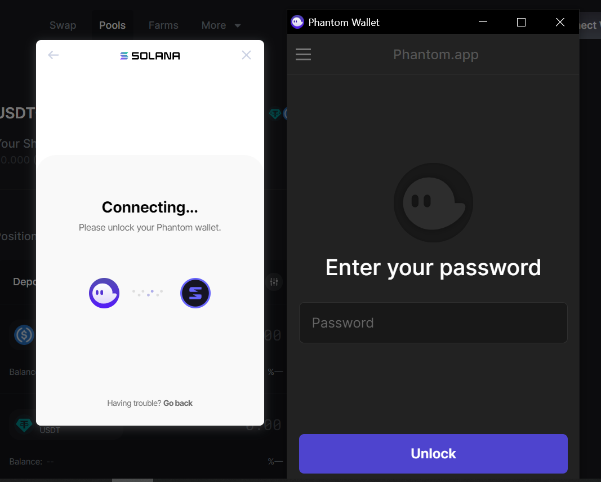
Task: Focus the Password input field
Action: (433, 322)
